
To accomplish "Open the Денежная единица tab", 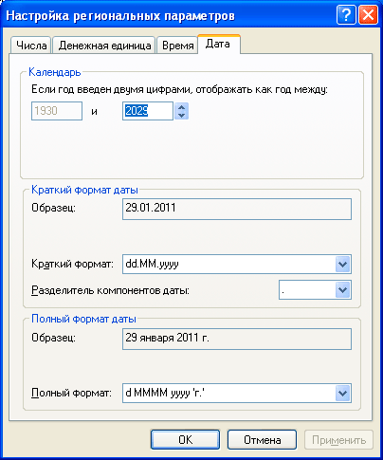I will coord(104,46).
